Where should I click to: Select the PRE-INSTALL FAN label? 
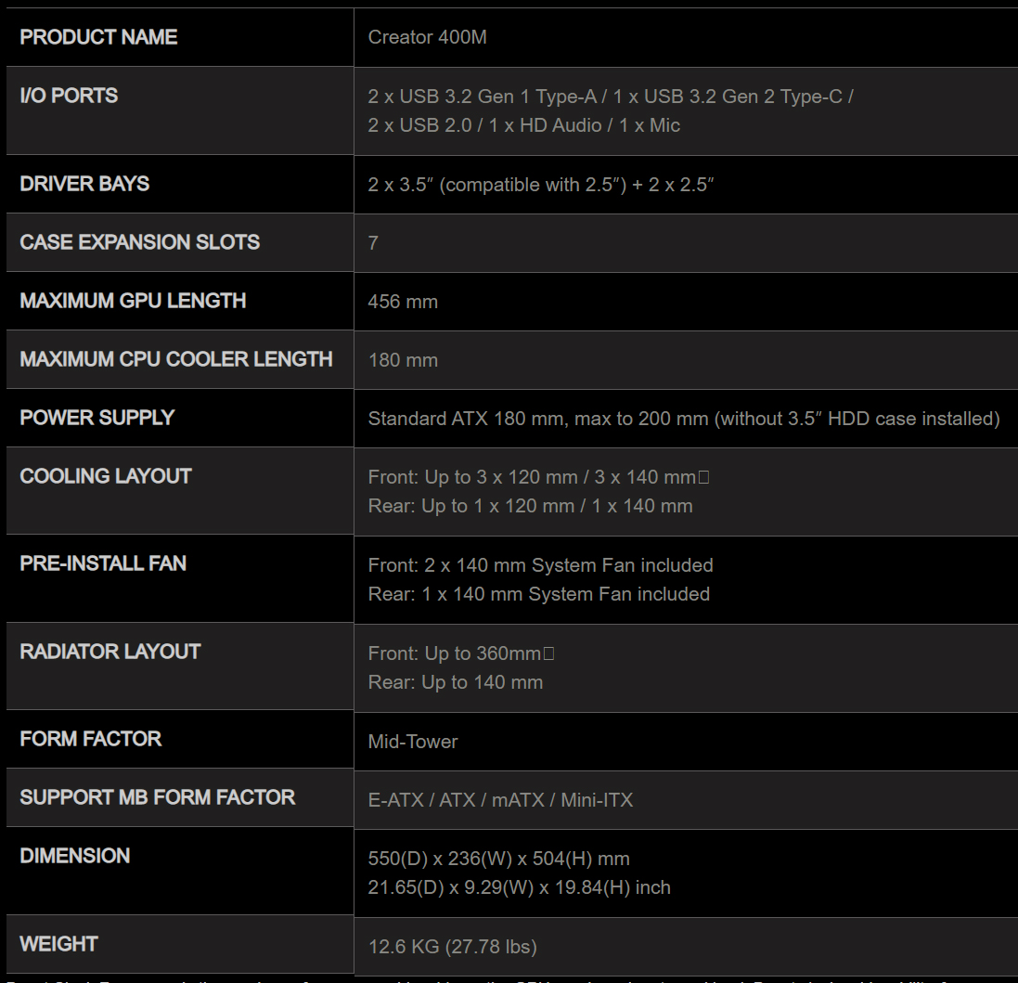[103, 563]
